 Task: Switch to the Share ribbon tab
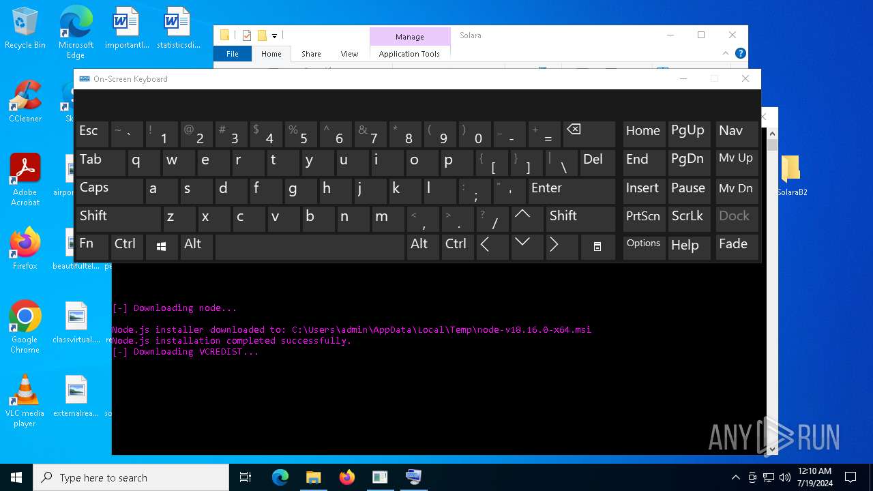point(311,54)
